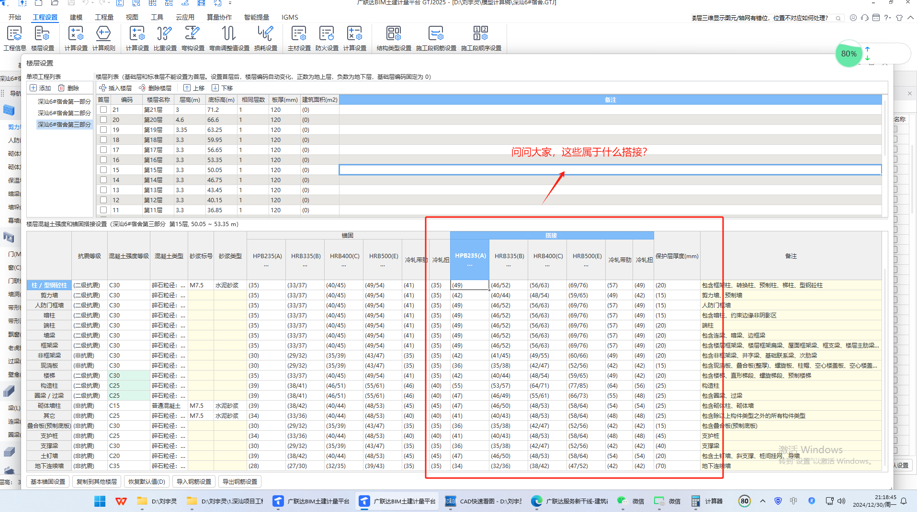Tick 首层 checkbox for floor 13
Screen dimensions: 917x512
tap(103, 190)
